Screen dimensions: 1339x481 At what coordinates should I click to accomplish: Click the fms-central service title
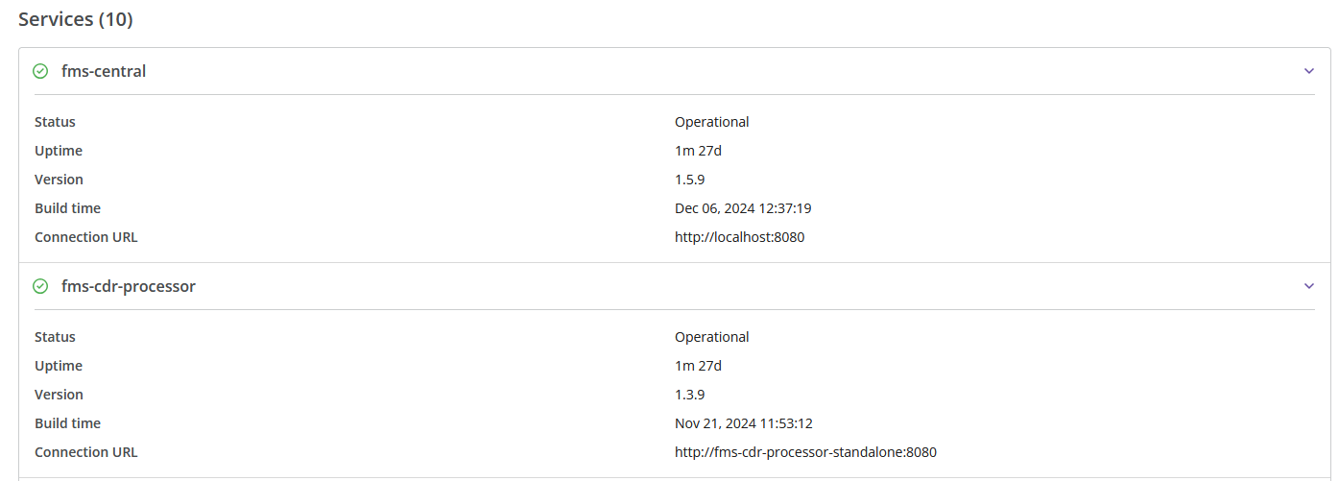click(x=104, y=71)
